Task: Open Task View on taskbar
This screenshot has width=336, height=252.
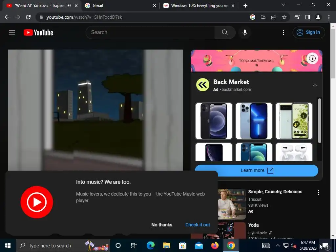Action: [134, 245]
